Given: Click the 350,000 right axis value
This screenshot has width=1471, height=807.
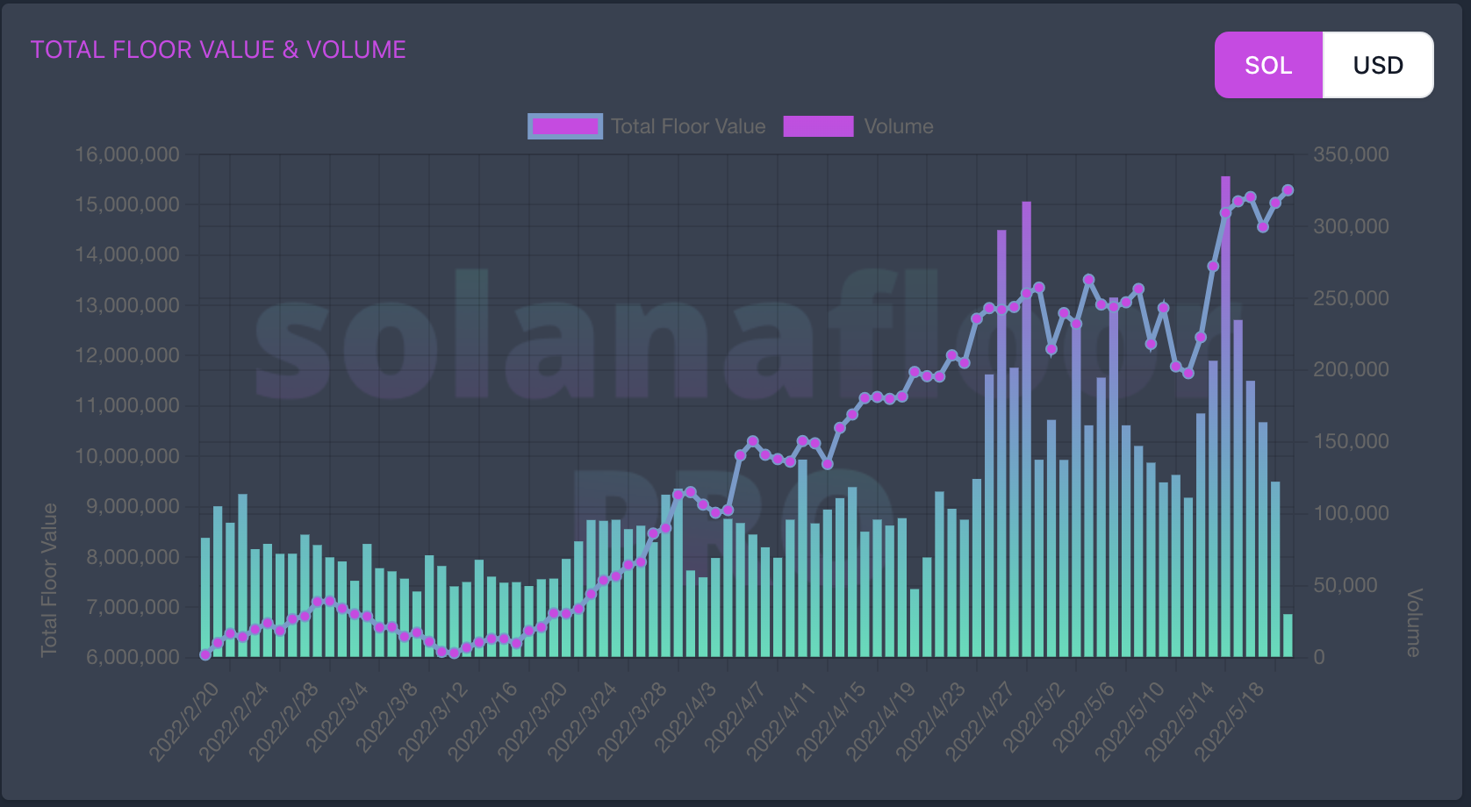Looking at the screenshot, I should point(1351,154).
